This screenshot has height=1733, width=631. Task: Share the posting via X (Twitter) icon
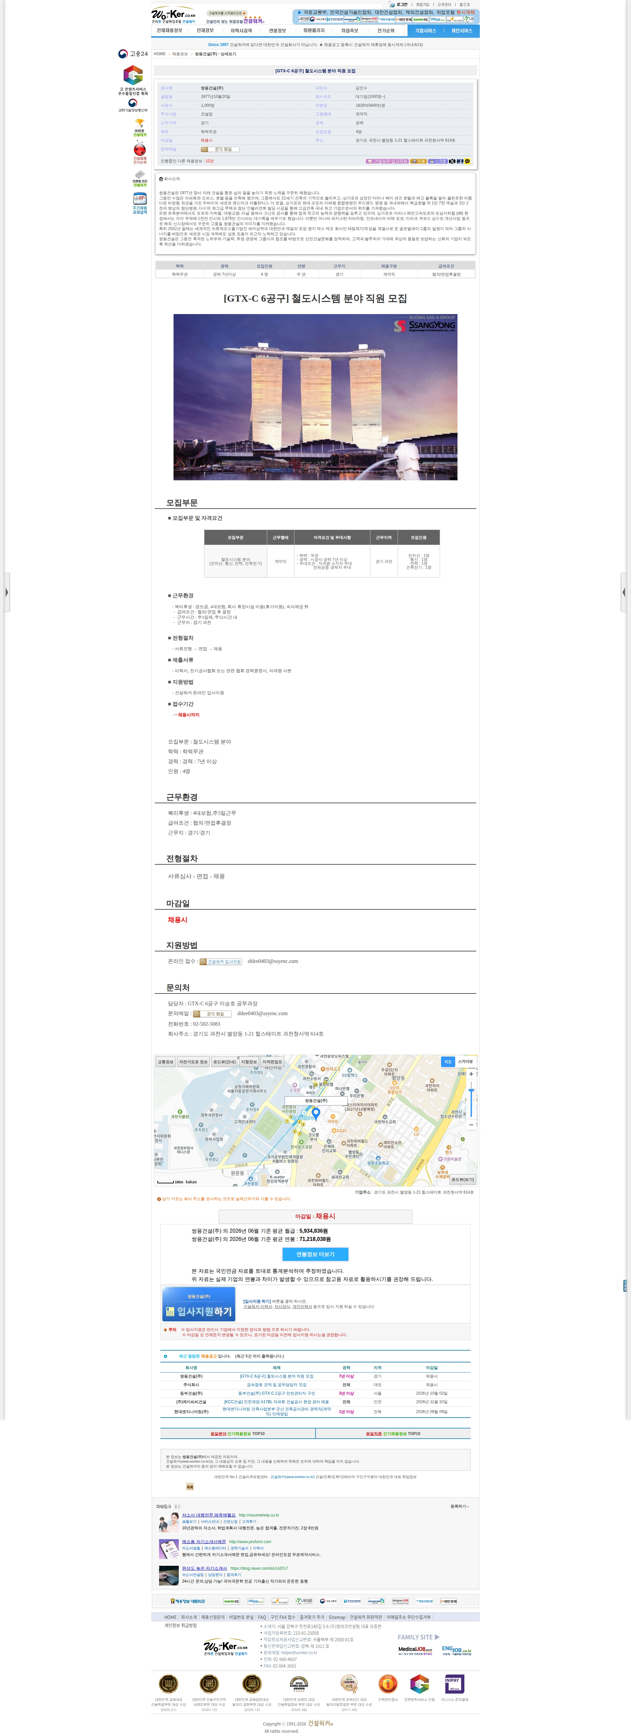coord(452,161)
